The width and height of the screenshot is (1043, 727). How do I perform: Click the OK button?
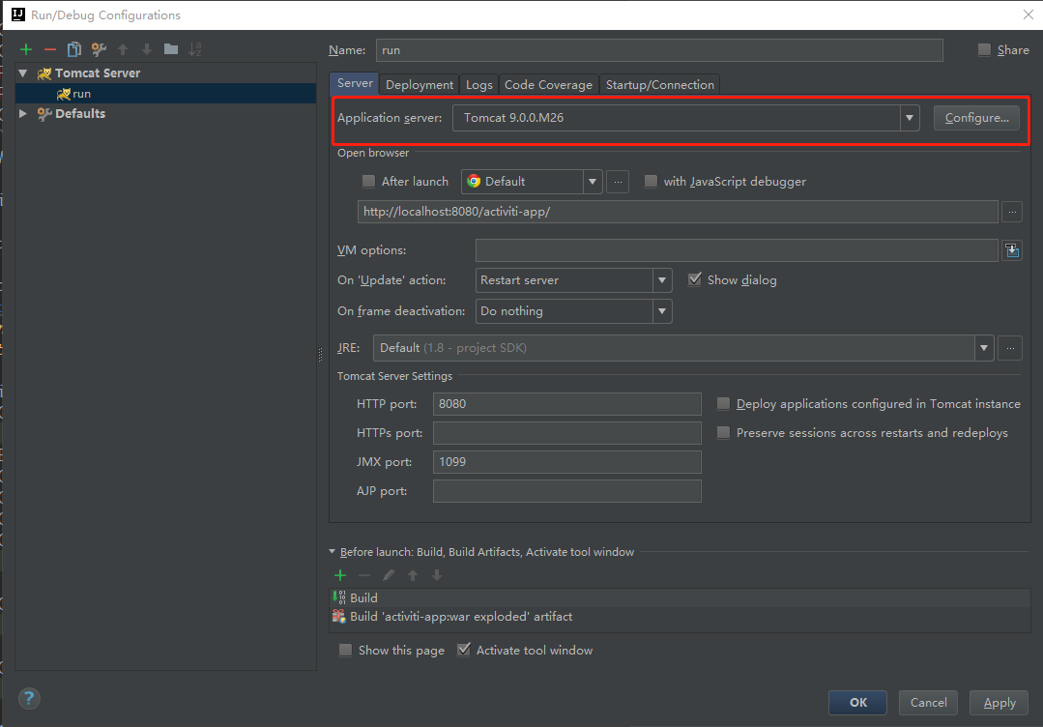[857, 703]
